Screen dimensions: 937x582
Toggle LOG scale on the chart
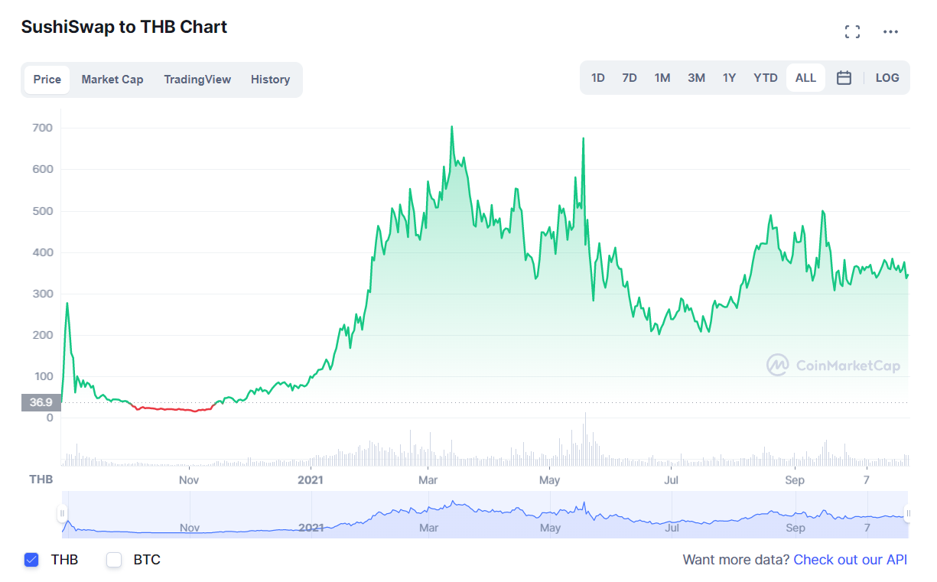click(887, 77)
